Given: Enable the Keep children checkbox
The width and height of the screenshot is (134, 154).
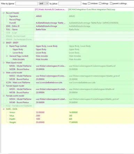Looking at the screenshot, I should pos(89,3).
